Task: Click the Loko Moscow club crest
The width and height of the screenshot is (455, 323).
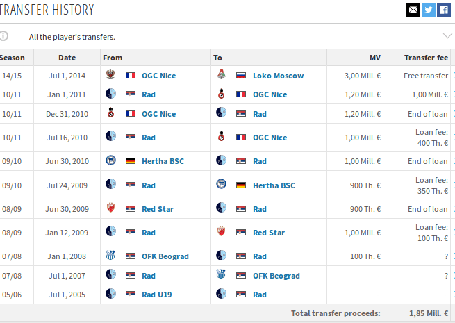Action: click(x=222, y=76)
